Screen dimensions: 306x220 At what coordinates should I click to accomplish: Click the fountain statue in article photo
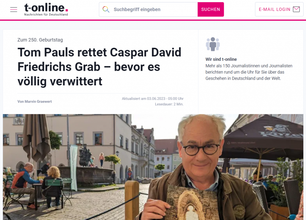pyautogui.click(x=85, y=155)
